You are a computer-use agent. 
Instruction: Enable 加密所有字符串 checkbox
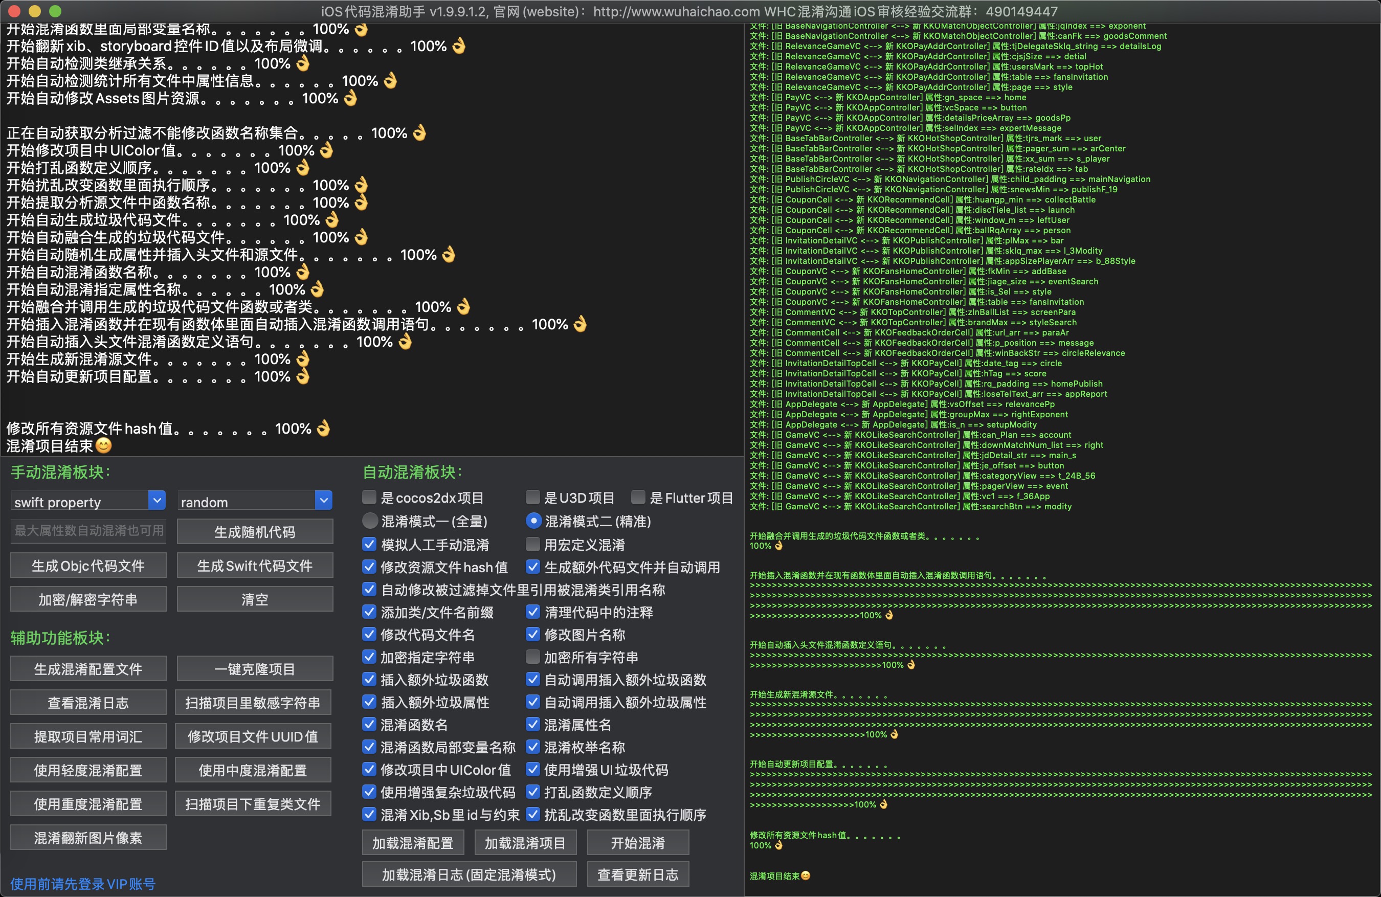click(x=532, y=657)
